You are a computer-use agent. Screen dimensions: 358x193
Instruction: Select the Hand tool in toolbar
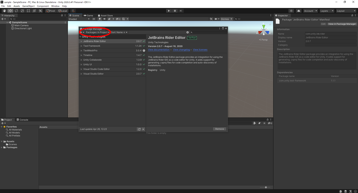click(4, 11)
